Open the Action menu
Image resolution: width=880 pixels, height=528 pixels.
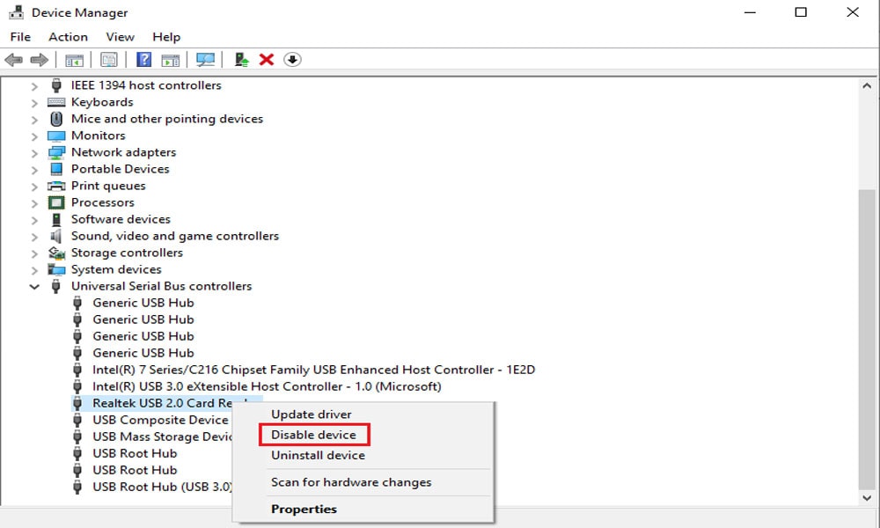click(x=68, y=36)
